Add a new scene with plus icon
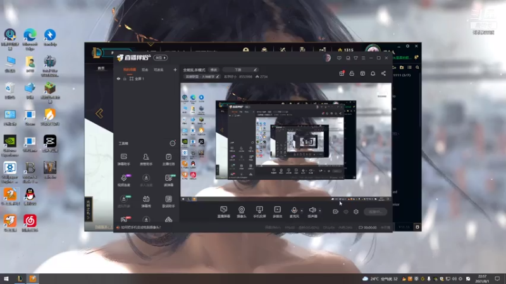 click(x=175, y=69)
